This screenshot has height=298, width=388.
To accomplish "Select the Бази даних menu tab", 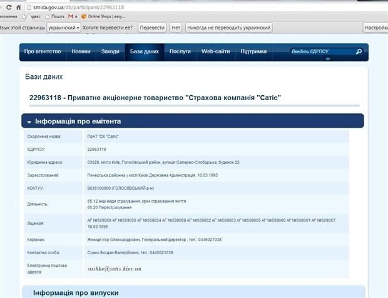I will pos(144,51).
